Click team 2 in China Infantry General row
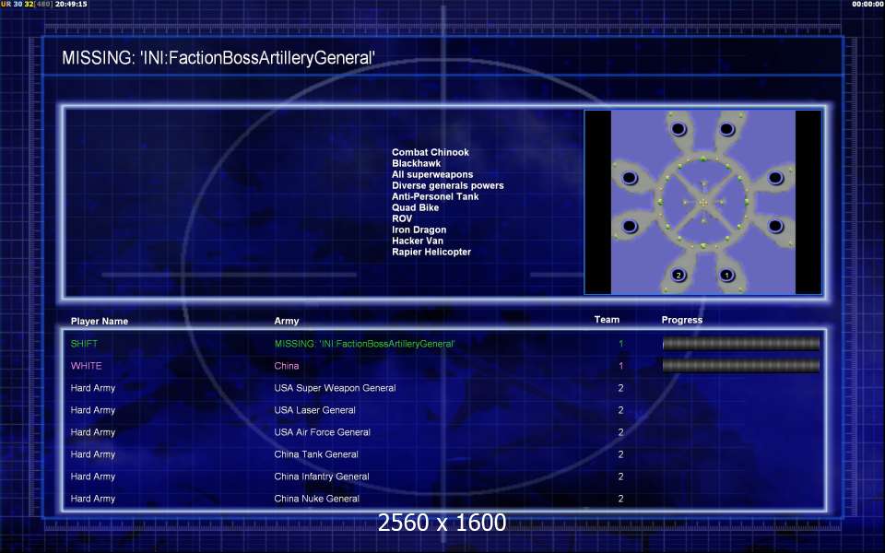Screen dimensions: 885x553 click(x=620, y=477)
